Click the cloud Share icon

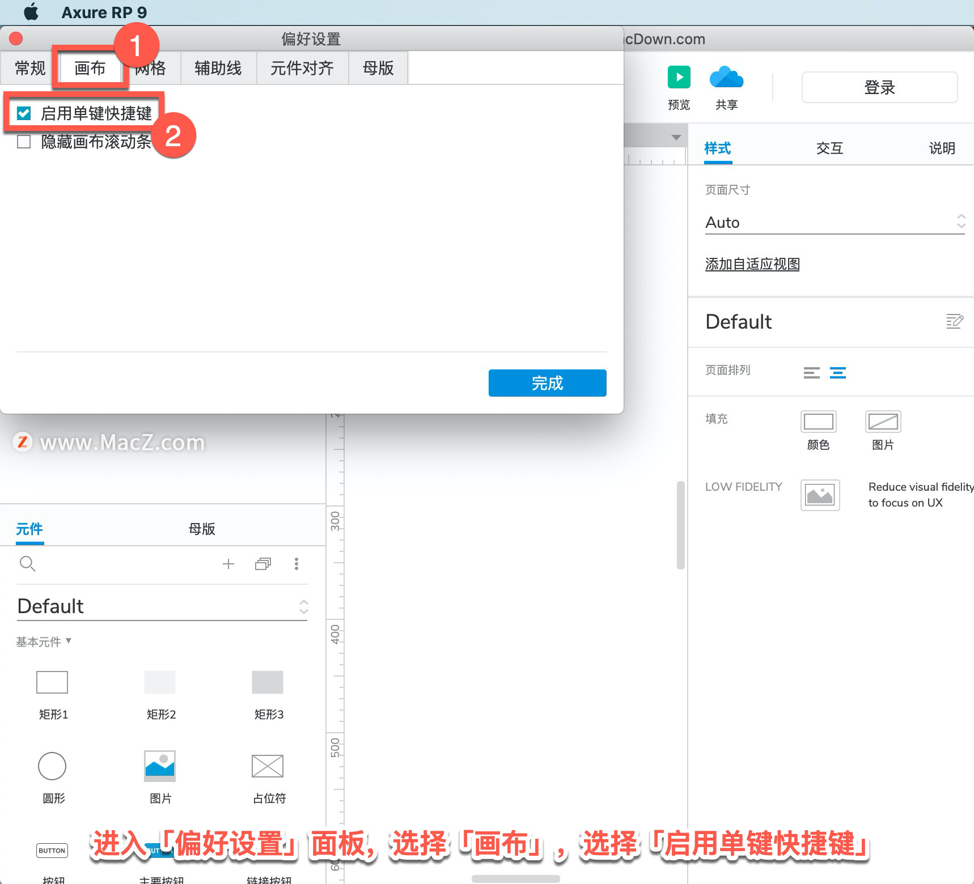coord(726,77)
